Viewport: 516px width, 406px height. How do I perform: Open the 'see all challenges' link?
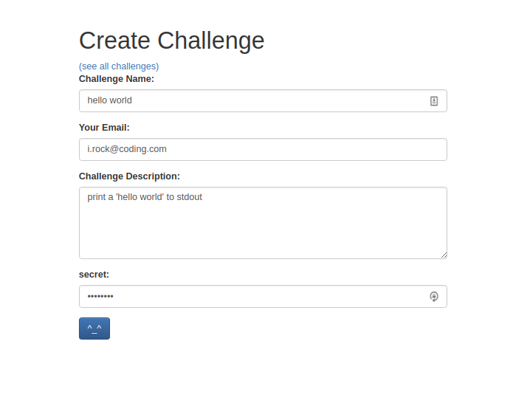(119, 66)
